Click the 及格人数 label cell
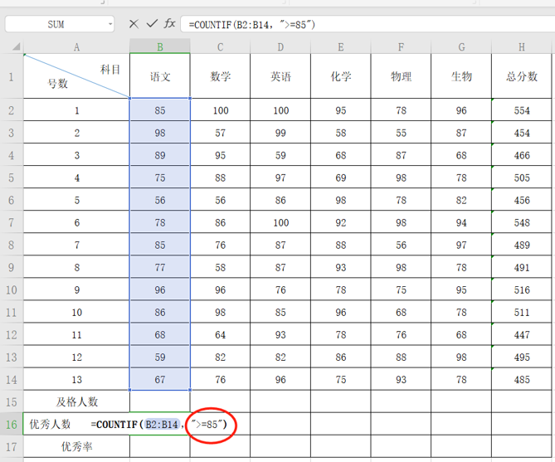This screenshot has height=462, width=555. tap(76, 401)
